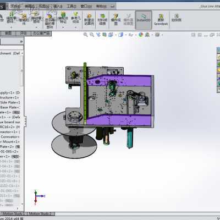Open the Exploded View tool
This screenshot has width=220, height=220.
click(116, 19)
